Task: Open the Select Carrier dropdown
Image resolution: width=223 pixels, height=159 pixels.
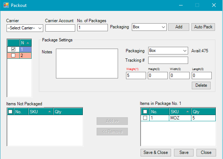Action: (x=25, y=28)
